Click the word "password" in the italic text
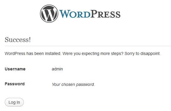Image resolution: width=171 pixels, height=111 pixels. (85, 84)
